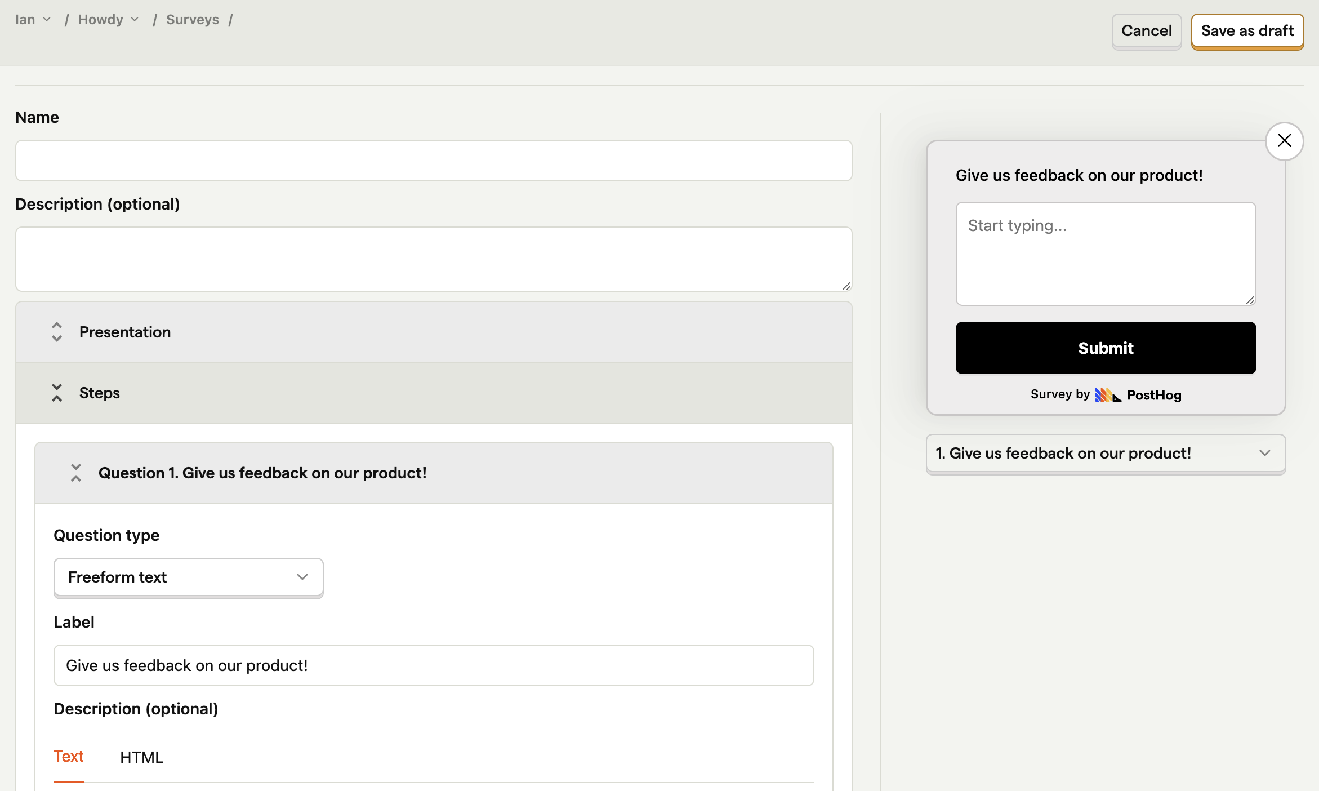
Task: Click the close X icon on survey preview
Action: (1285, 140)
